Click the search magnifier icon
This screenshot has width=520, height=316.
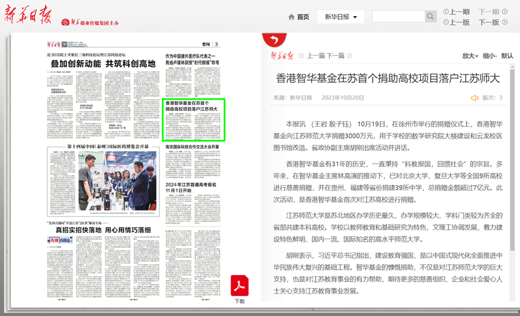pos(430,17)
